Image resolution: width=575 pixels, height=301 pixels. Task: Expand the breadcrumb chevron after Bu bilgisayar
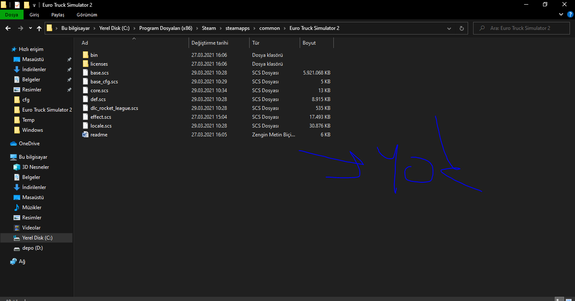click(94, 28)
